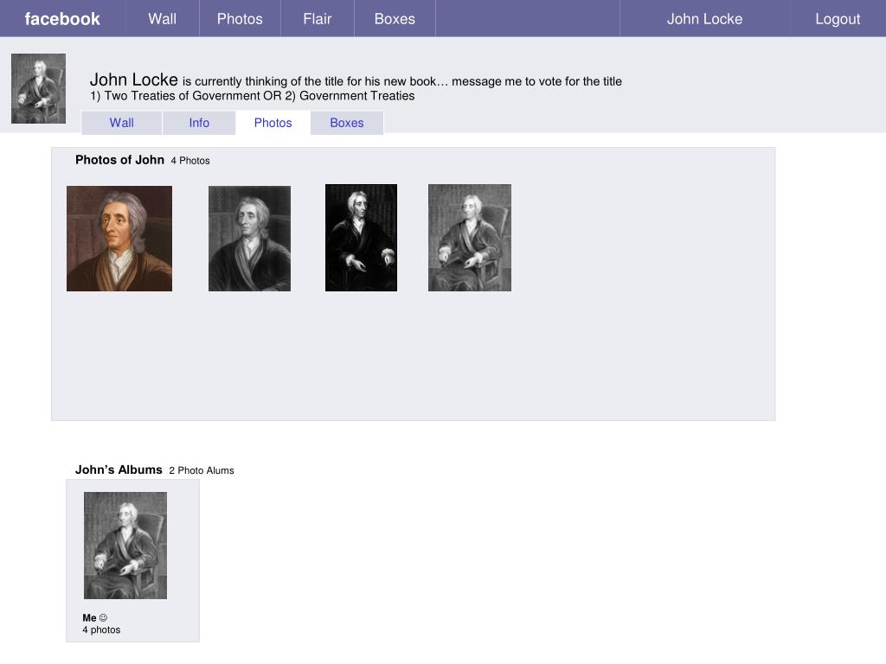Open the Me album cover thumbnail
Viewport: 886px width, 664px height.
[x=125, y=546]
